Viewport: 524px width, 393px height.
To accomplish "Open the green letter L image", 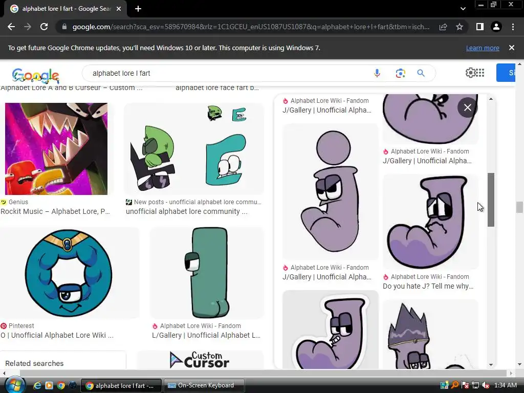I will pos(207,273).
